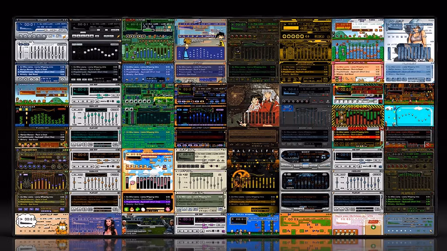447x251 pixels.
Task: Click Previous track in the black Winamp skin
Action: [x=74, y=36]
